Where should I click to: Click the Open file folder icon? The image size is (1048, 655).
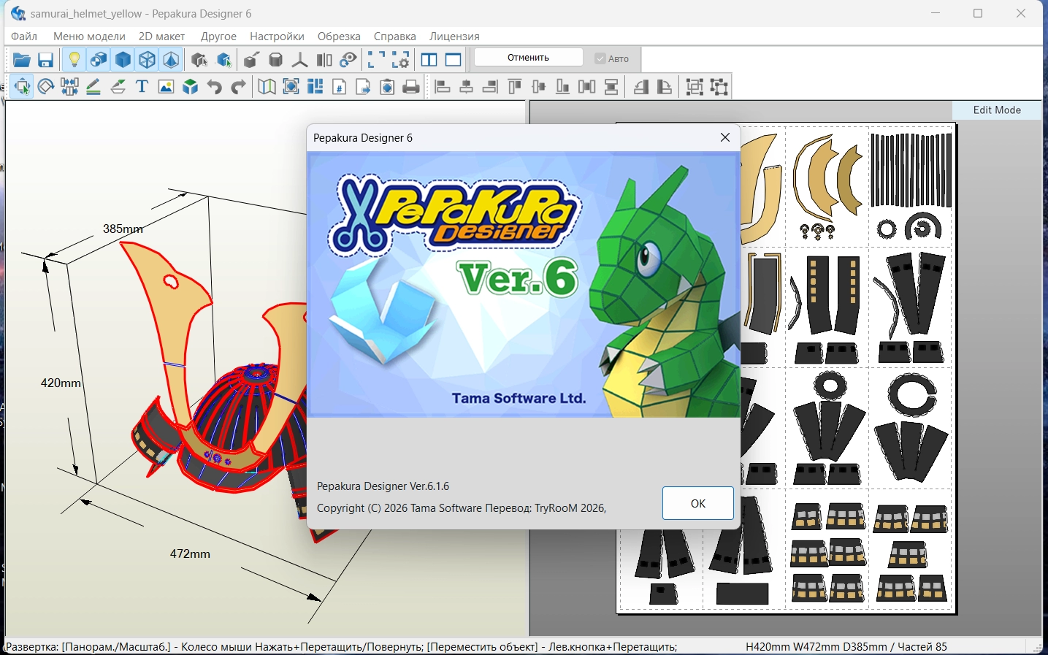coord(21,60)
